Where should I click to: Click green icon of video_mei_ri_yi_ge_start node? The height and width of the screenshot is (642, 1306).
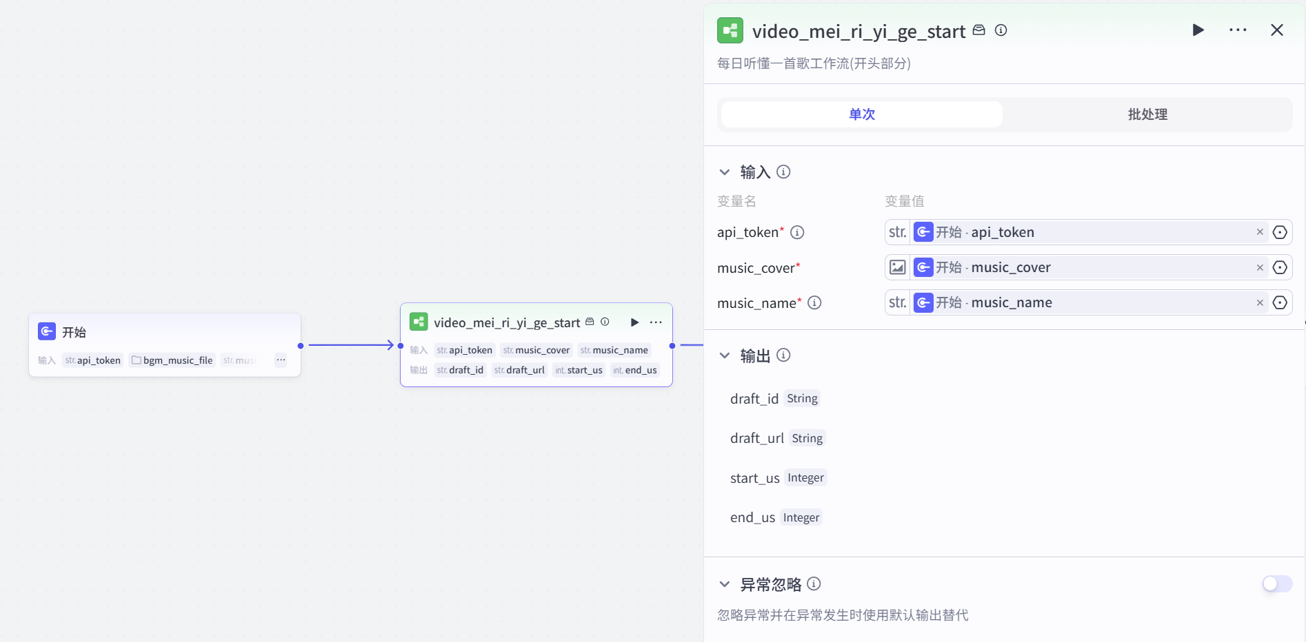coord(419,322)
